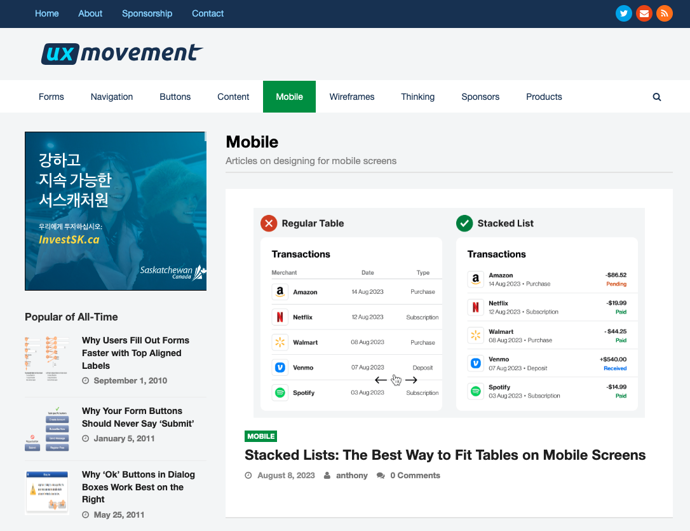Click the email envelope icon

[x=644, y=13]
